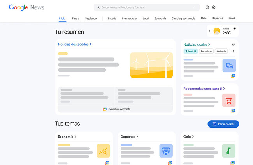Viewport: 253px width, 165px height.
Task: Go to the España section
Action: click(112, 18)
